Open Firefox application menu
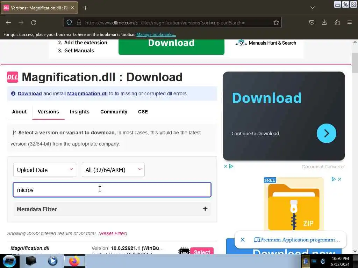Viewport: 358px width, 268px height. coord(350,22)
